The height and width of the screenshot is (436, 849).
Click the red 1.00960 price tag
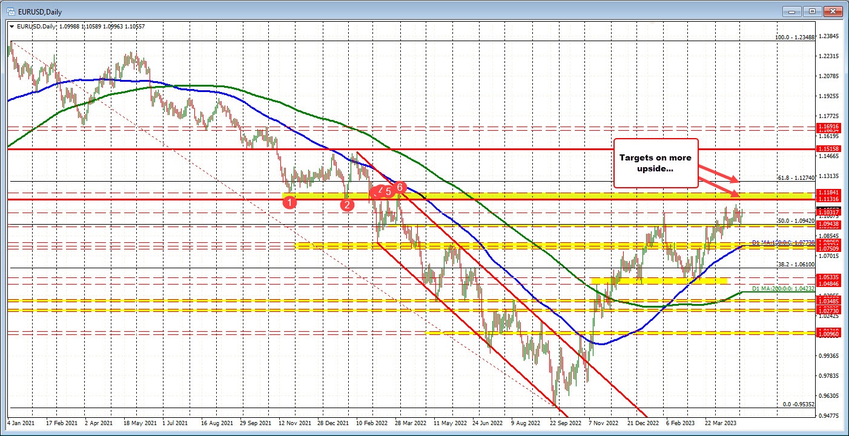827,334
